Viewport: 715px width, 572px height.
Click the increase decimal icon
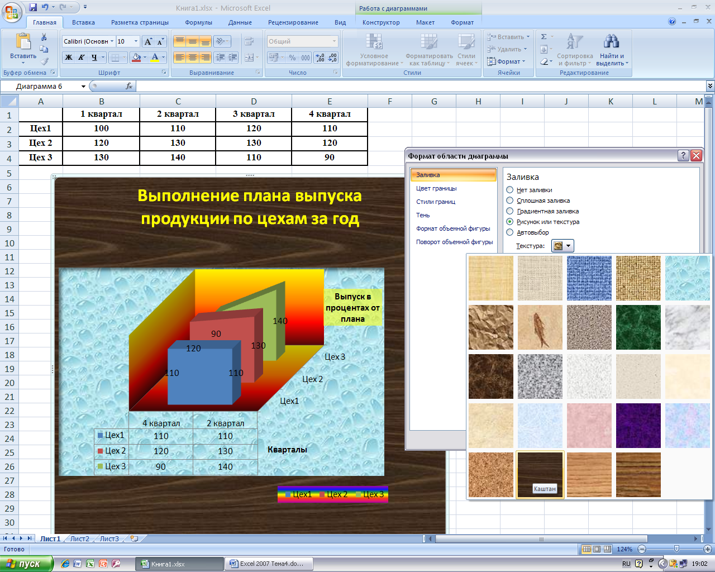pyautogui.click(x=320, y=57)
